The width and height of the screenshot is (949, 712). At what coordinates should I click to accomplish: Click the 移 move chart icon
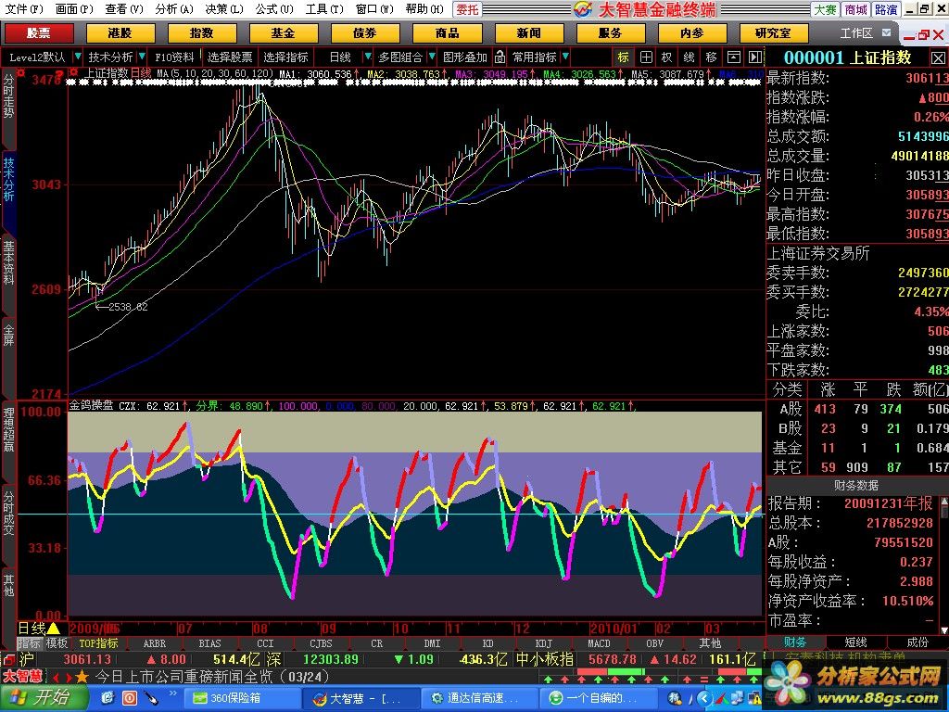pyautogui.click(x=711, y=57)
